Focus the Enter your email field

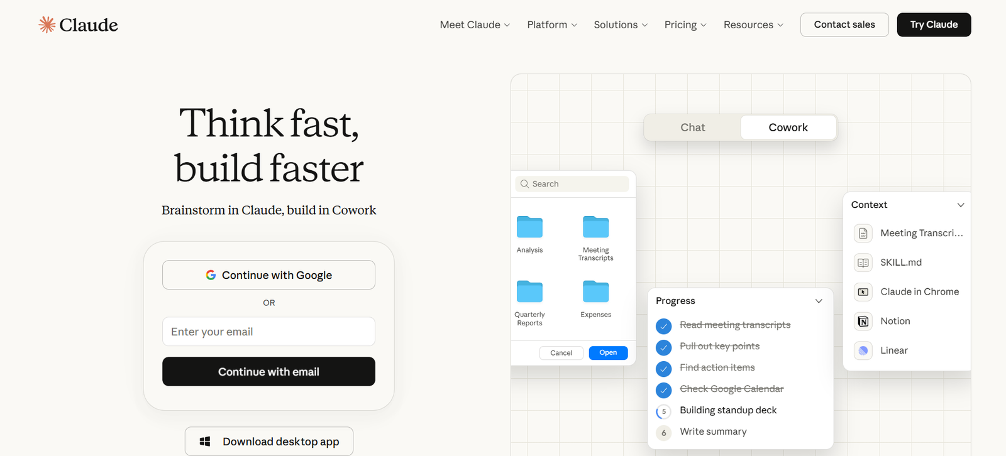tap(268, 332)
